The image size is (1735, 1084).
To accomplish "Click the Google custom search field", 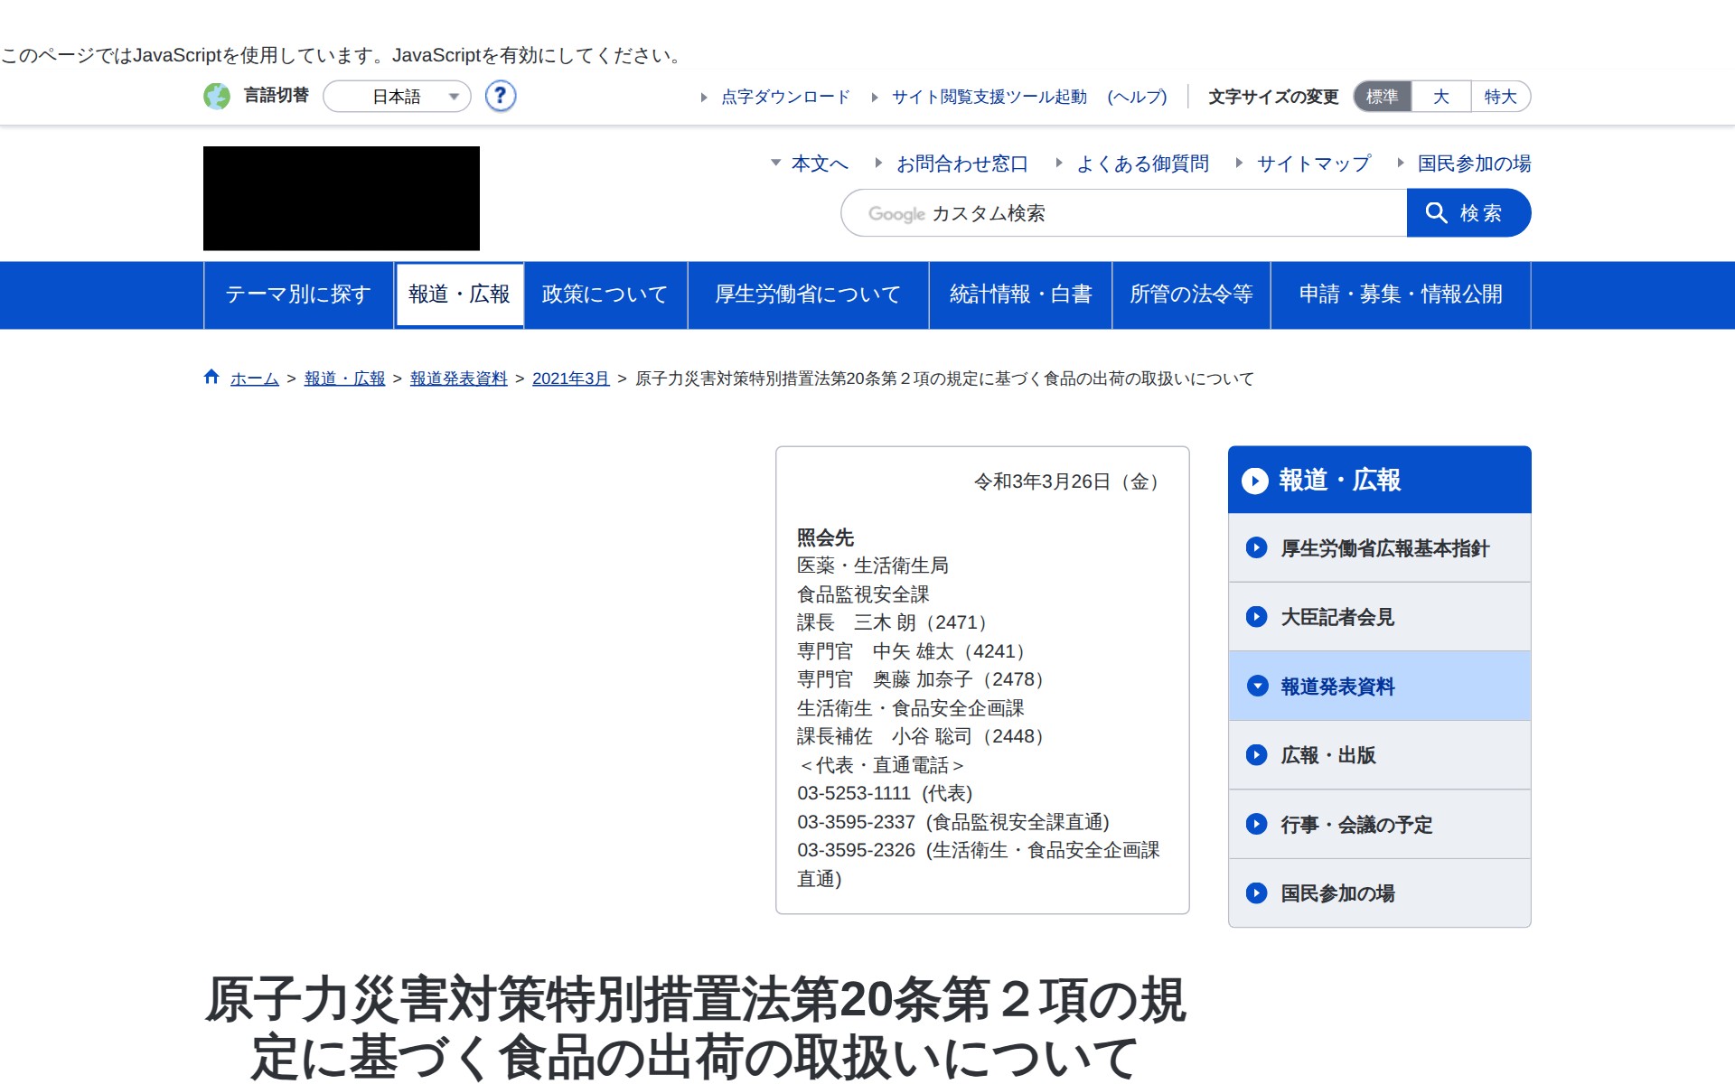I will 1123,213.
